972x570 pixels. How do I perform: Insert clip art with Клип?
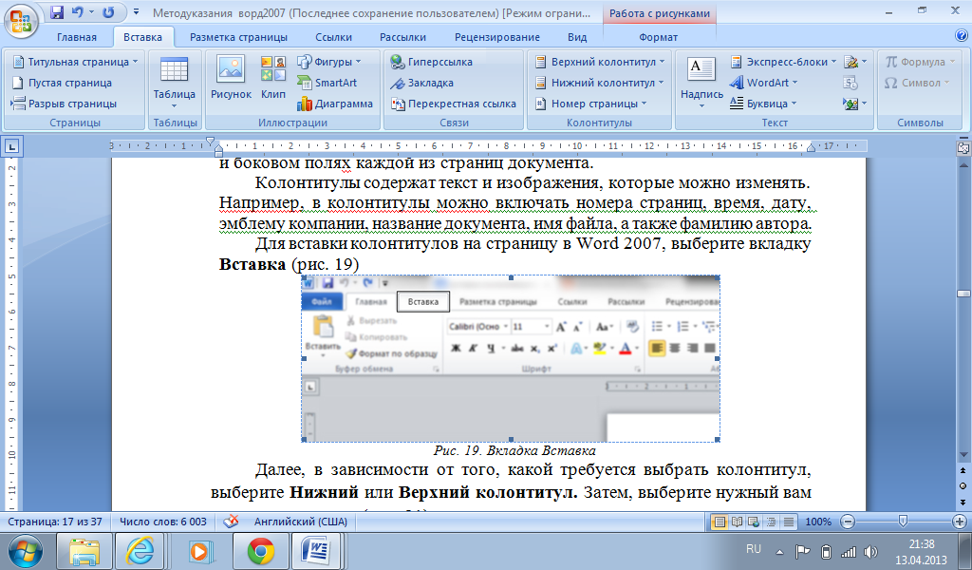(273, 78)
